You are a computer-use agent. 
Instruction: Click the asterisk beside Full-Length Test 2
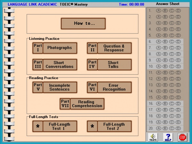[92, 126]
